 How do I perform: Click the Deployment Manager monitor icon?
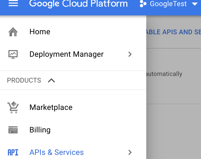(13, 54)
